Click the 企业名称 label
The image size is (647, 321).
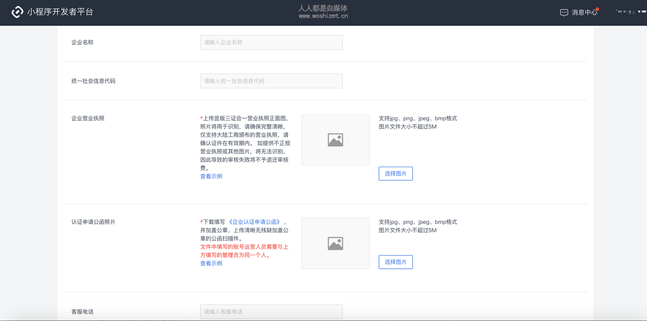point(82,42)
